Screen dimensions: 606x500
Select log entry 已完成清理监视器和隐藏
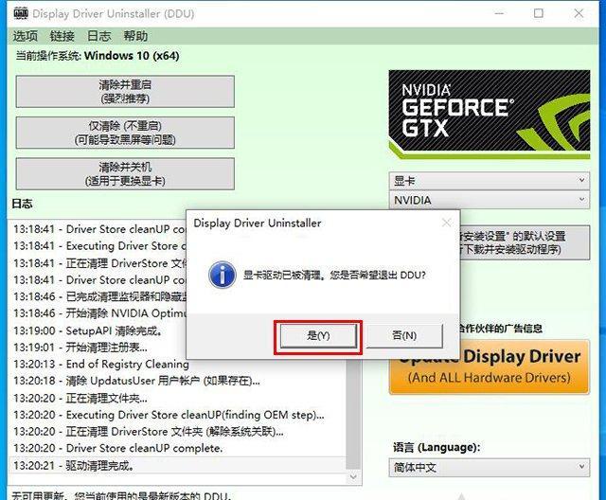click(99, 296)
